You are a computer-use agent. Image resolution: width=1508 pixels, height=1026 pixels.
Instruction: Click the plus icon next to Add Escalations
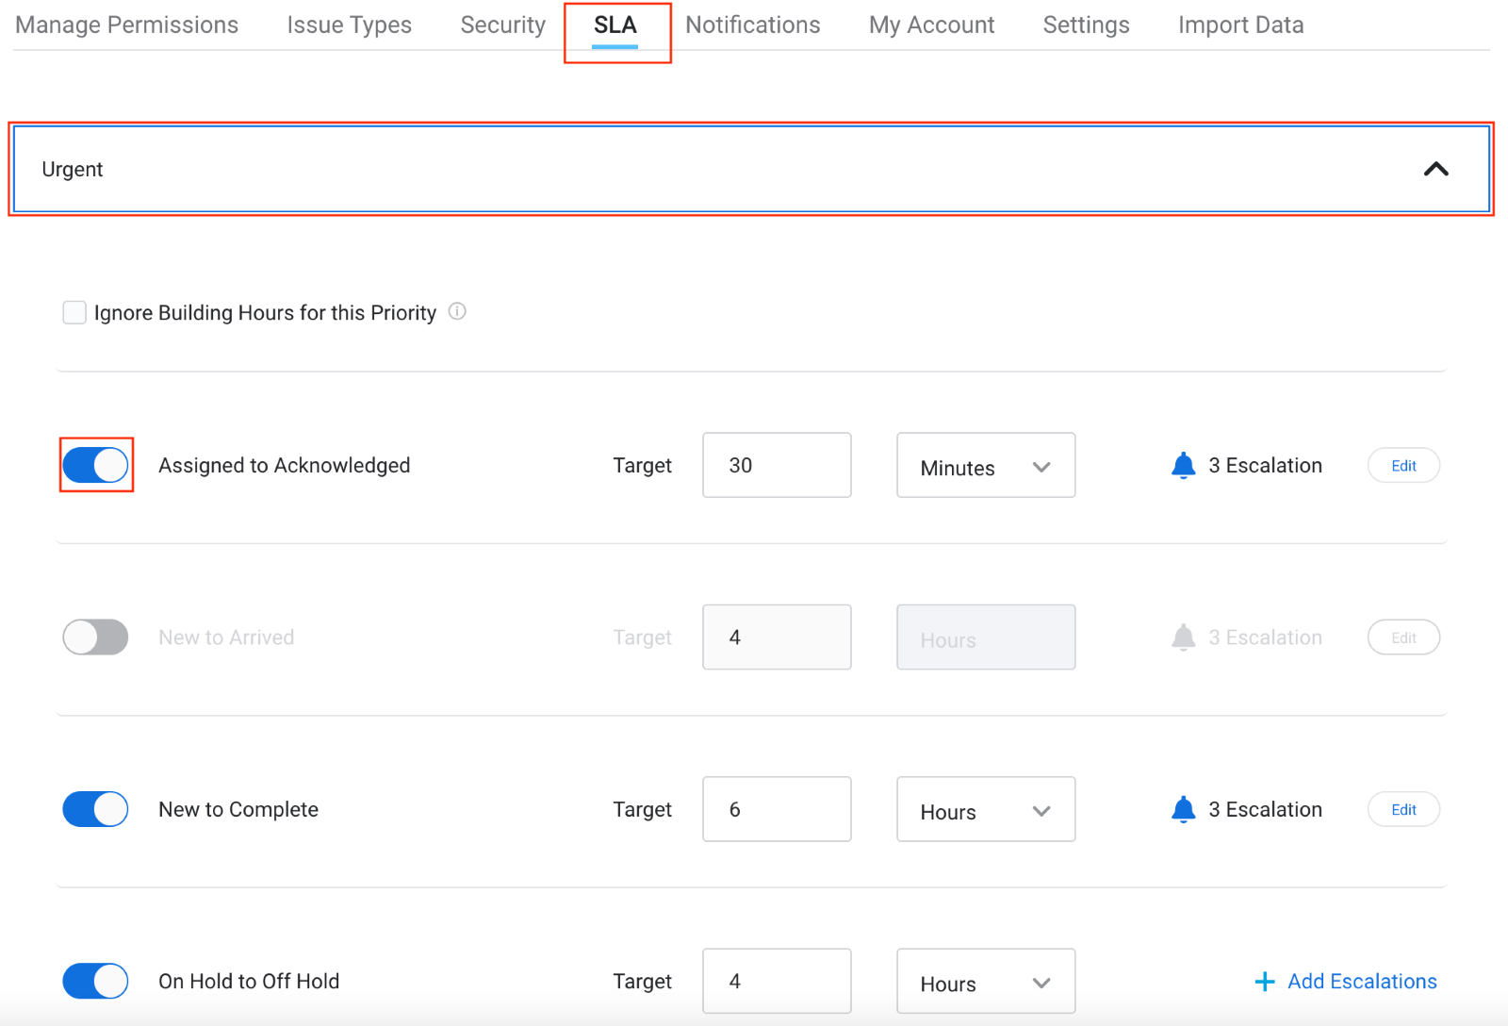tap(1265, 982)
